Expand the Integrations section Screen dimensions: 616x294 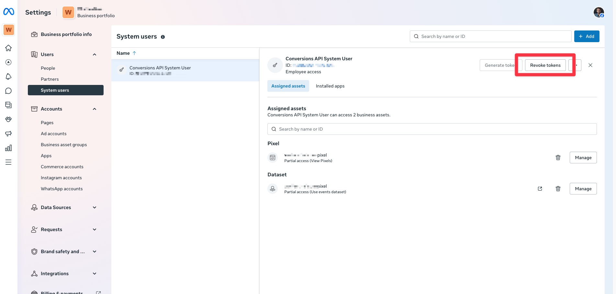[95, 274]
